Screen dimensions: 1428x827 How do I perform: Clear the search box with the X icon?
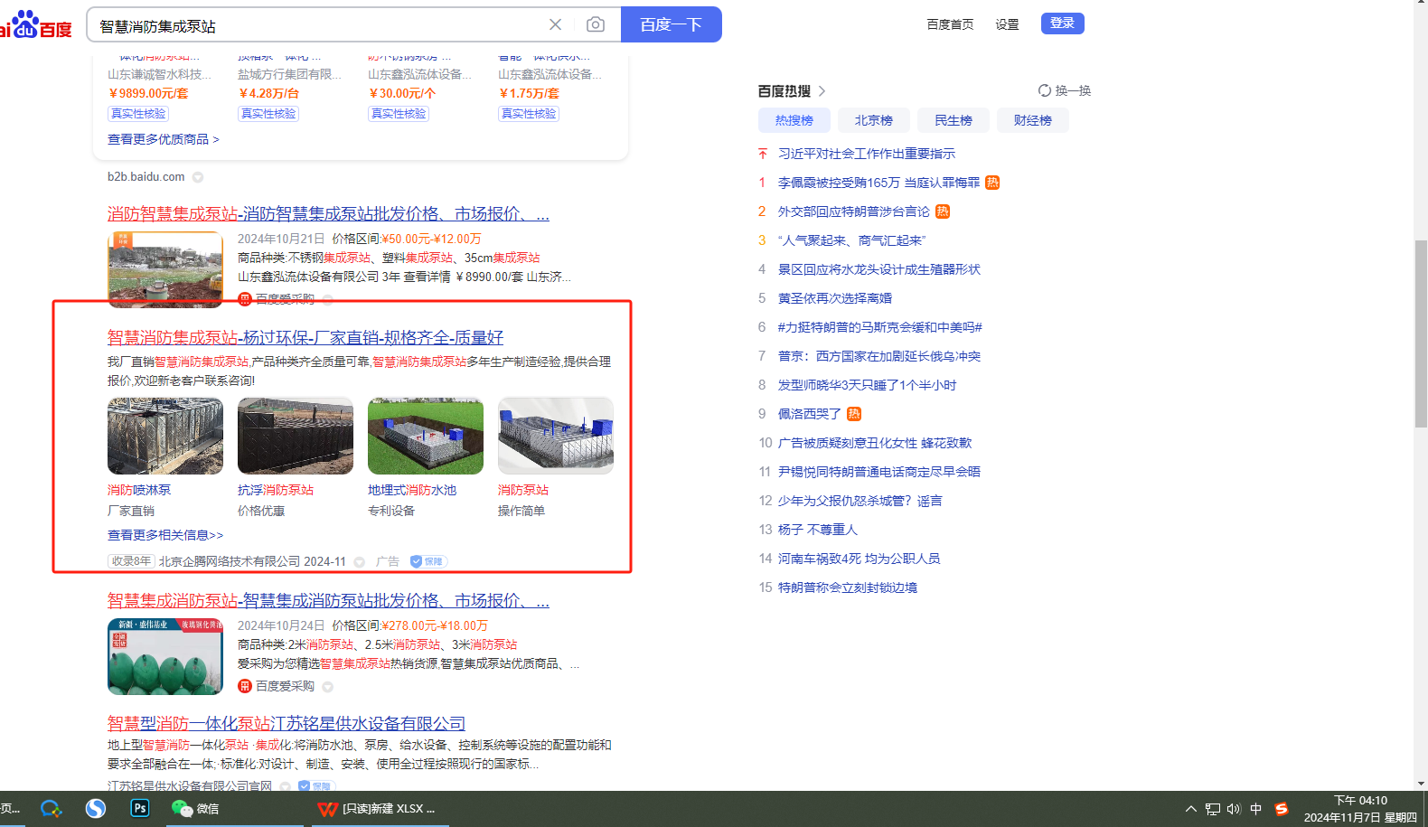tap(555, 24)
